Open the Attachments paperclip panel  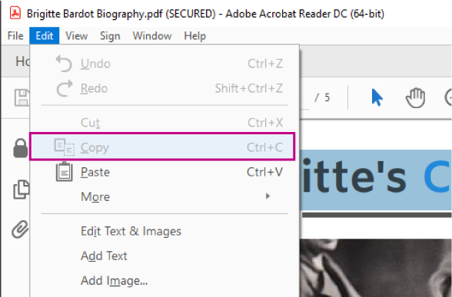click(20, 229)
